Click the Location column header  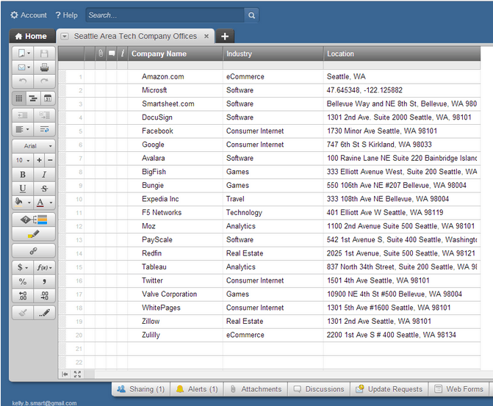402,54
